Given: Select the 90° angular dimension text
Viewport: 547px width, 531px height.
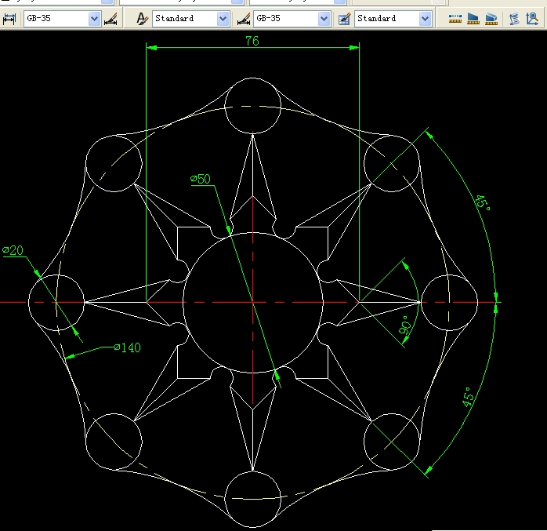Looking at the screenshot, I should coord(404,326).
